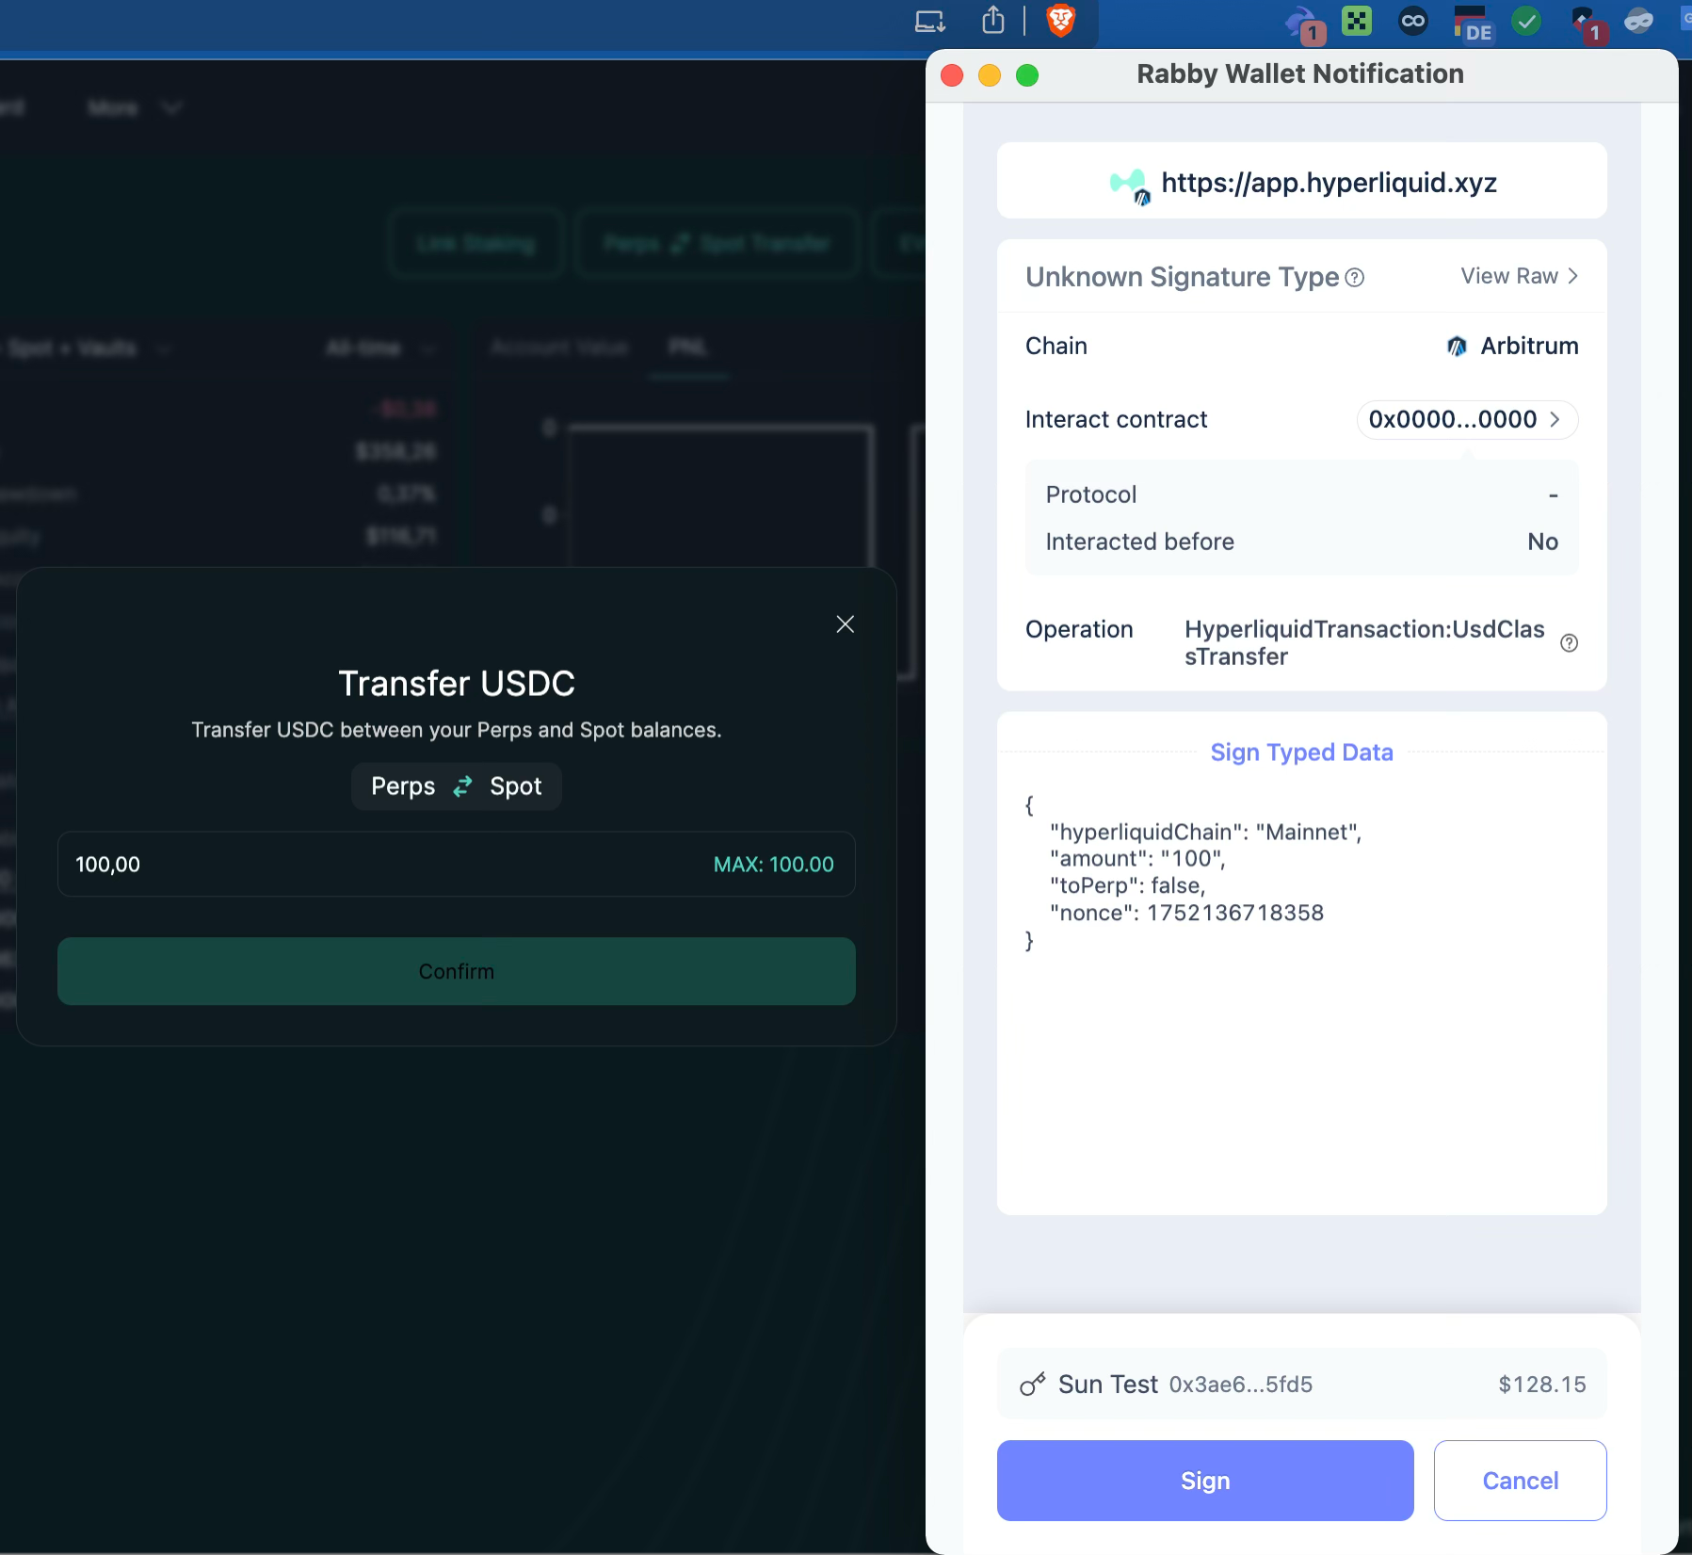
Task: Close the Transfer USDC dialog
Action: 845,624
